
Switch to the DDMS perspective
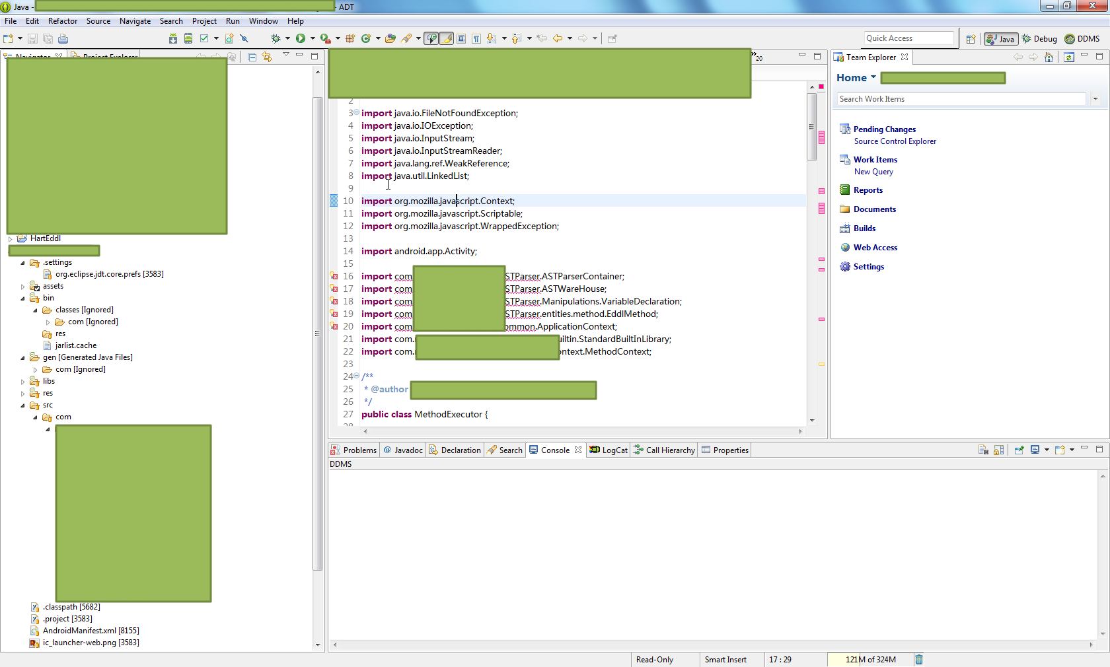point(1082,39)
